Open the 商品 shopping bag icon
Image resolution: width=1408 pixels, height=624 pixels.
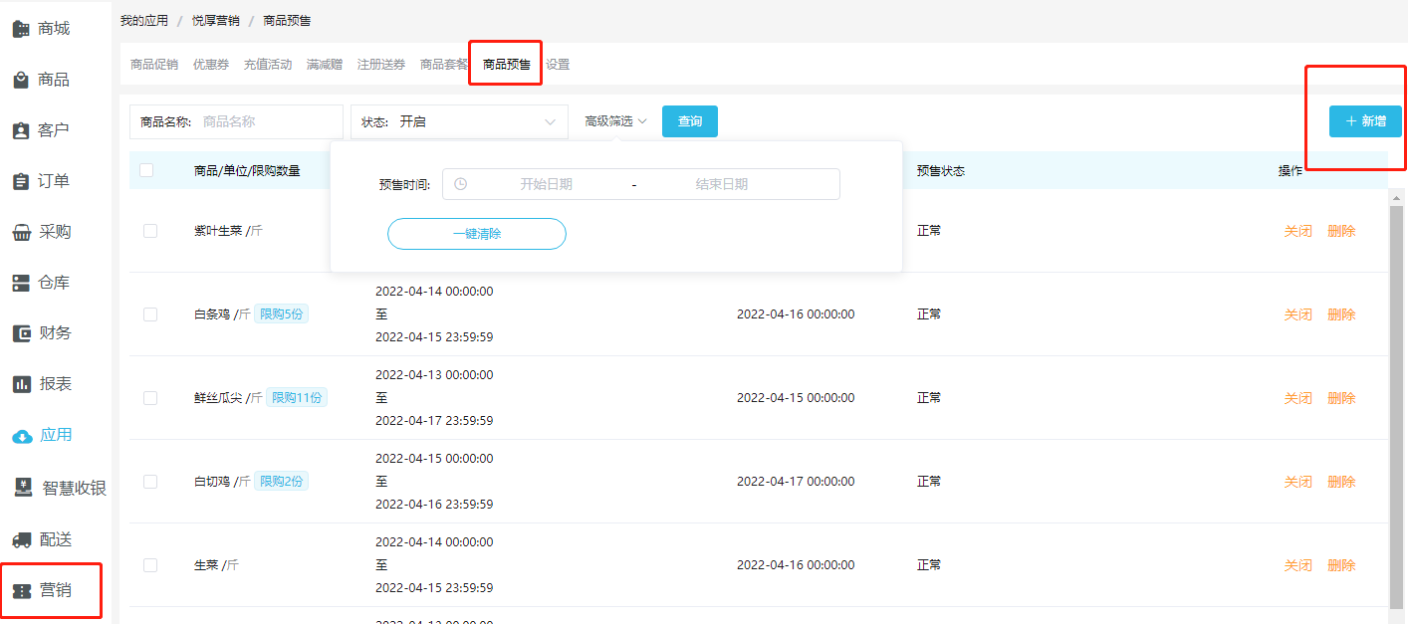tap(20, 80)
